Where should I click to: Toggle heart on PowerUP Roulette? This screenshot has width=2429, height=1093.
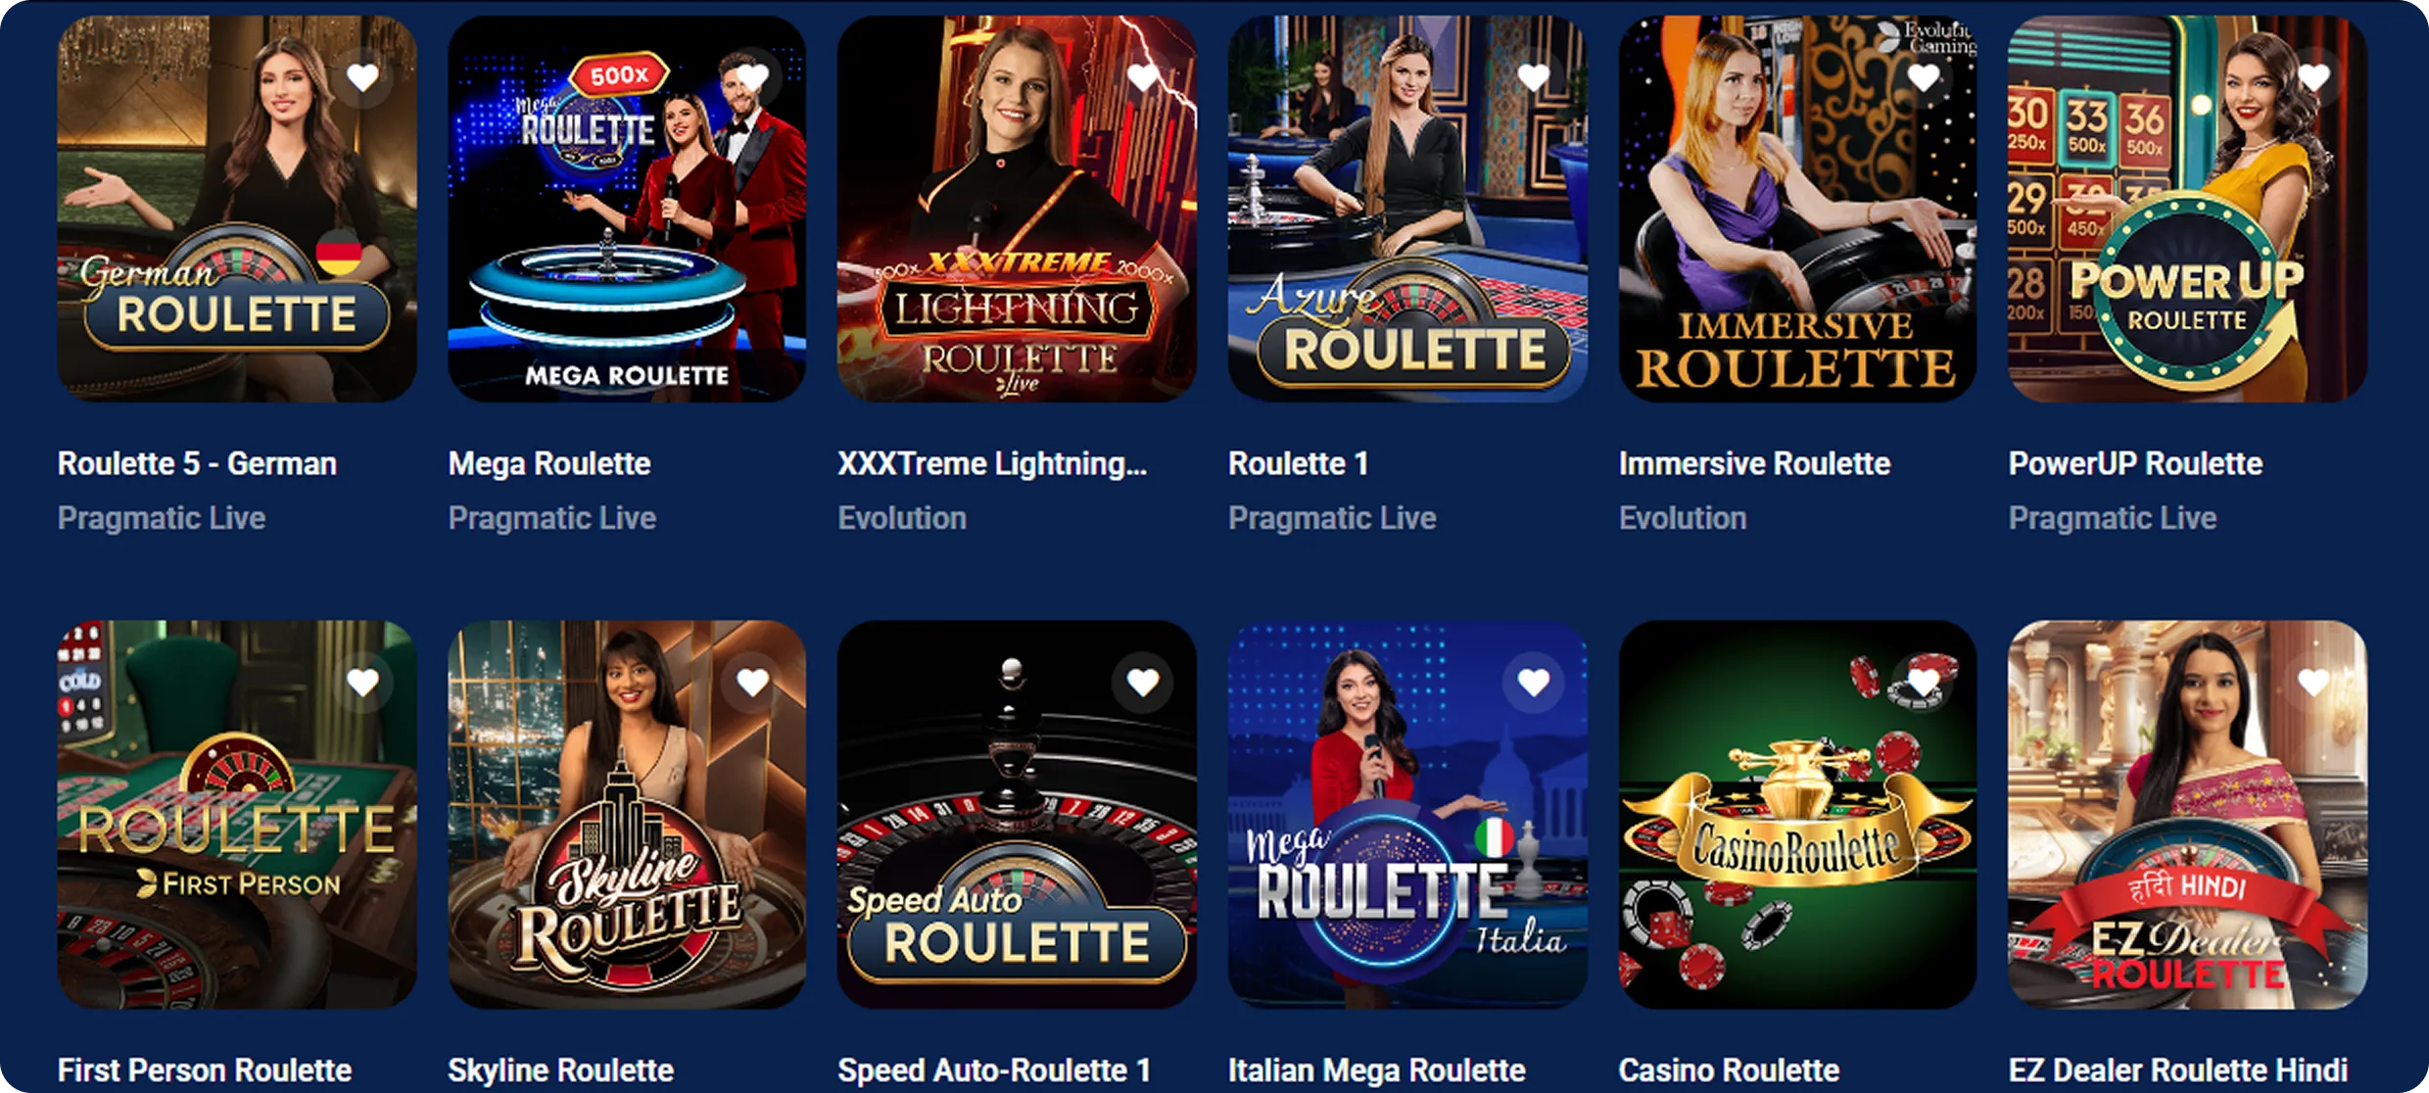[2313, 77]
